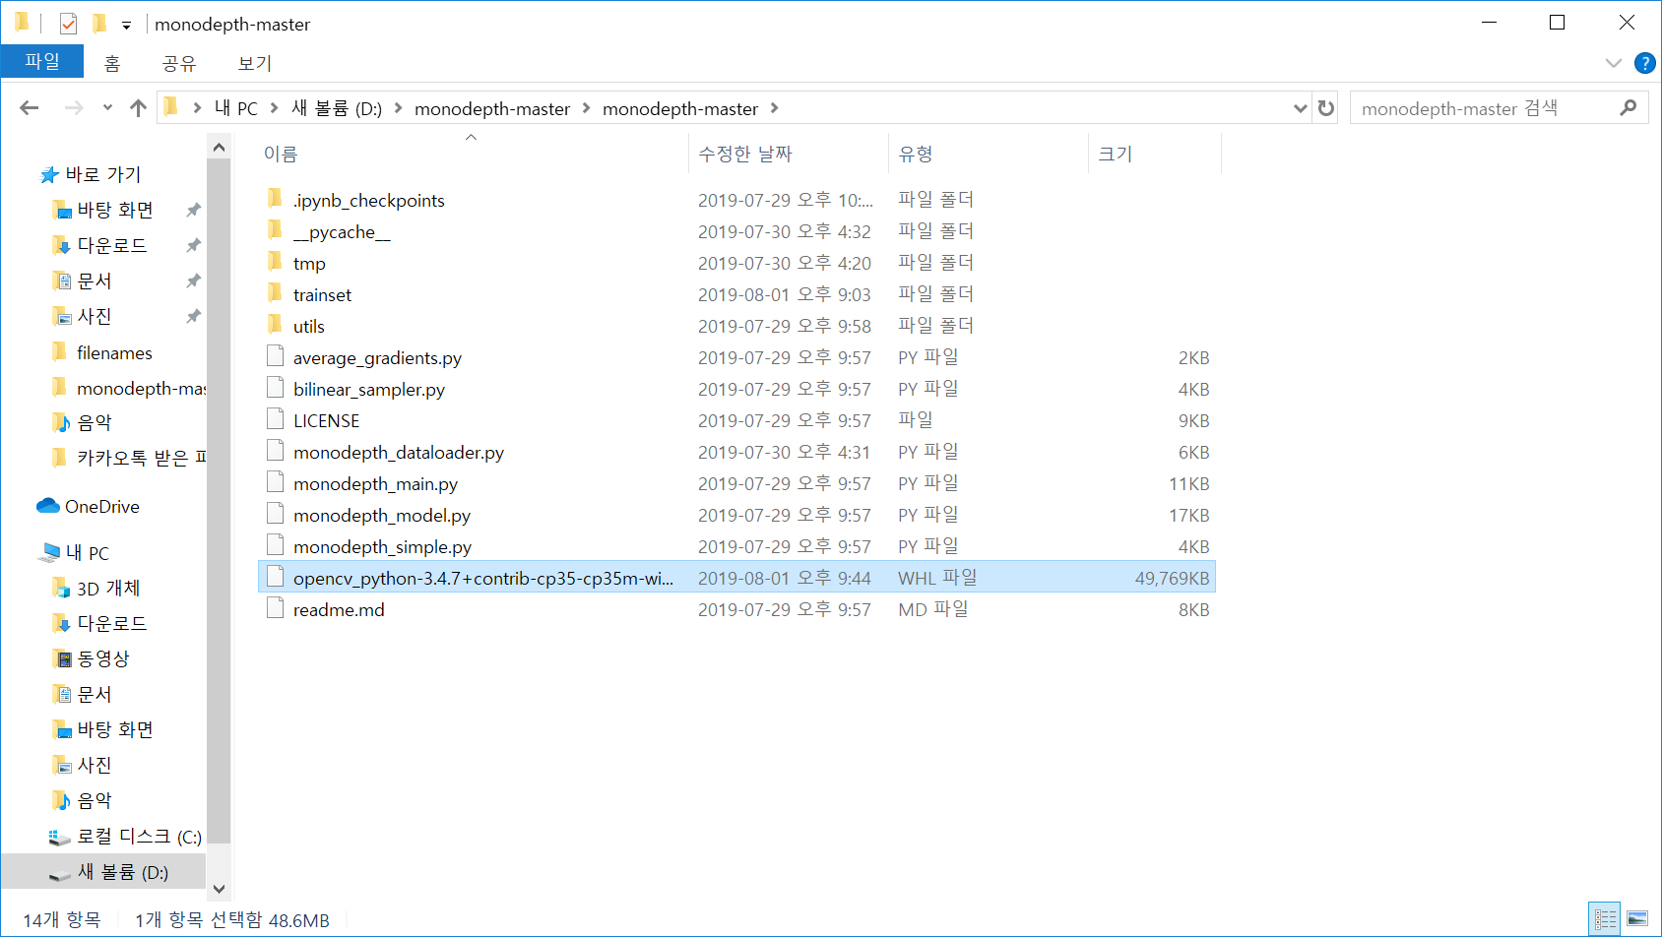Open the 공유 ribbon tab
The width and height of the screenshot is (1662, 937).
coord(179,63)
